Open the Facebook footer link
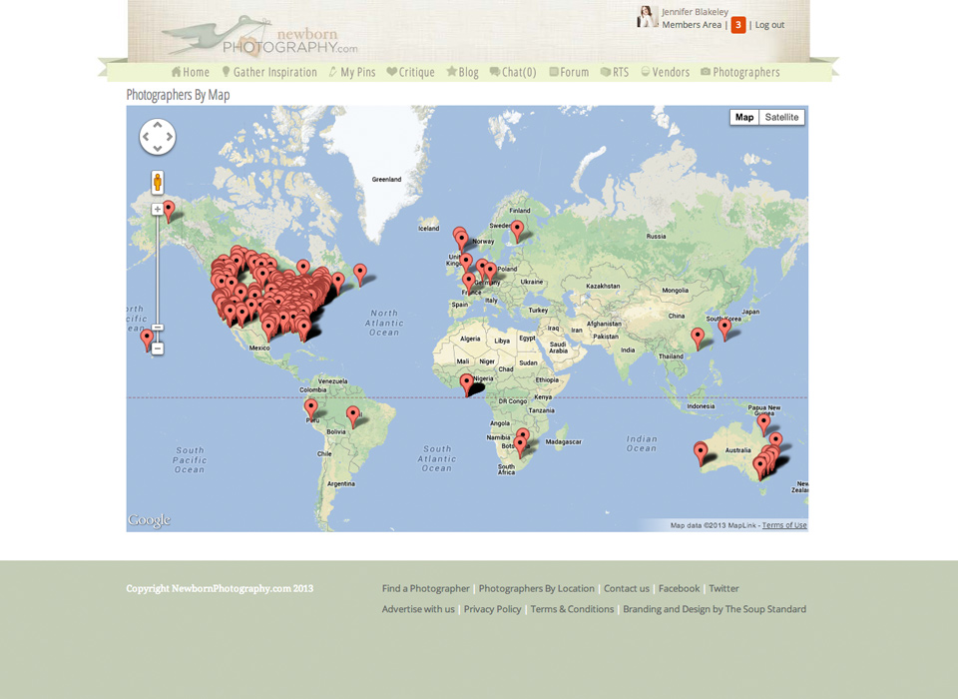This screenshot has width=958, height=699. 679,588
